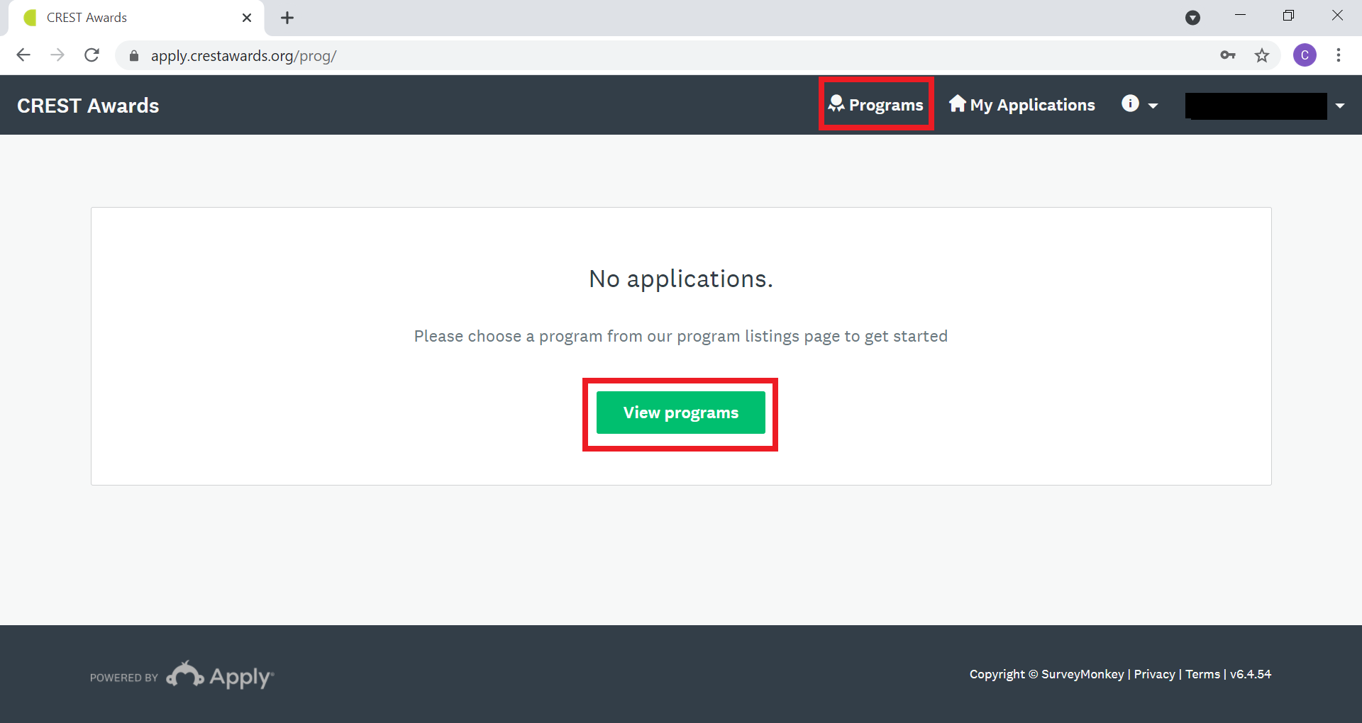The image size is (1362, 723).
Task: Click the v6.4.54 version text
Action: (1251, 674)
